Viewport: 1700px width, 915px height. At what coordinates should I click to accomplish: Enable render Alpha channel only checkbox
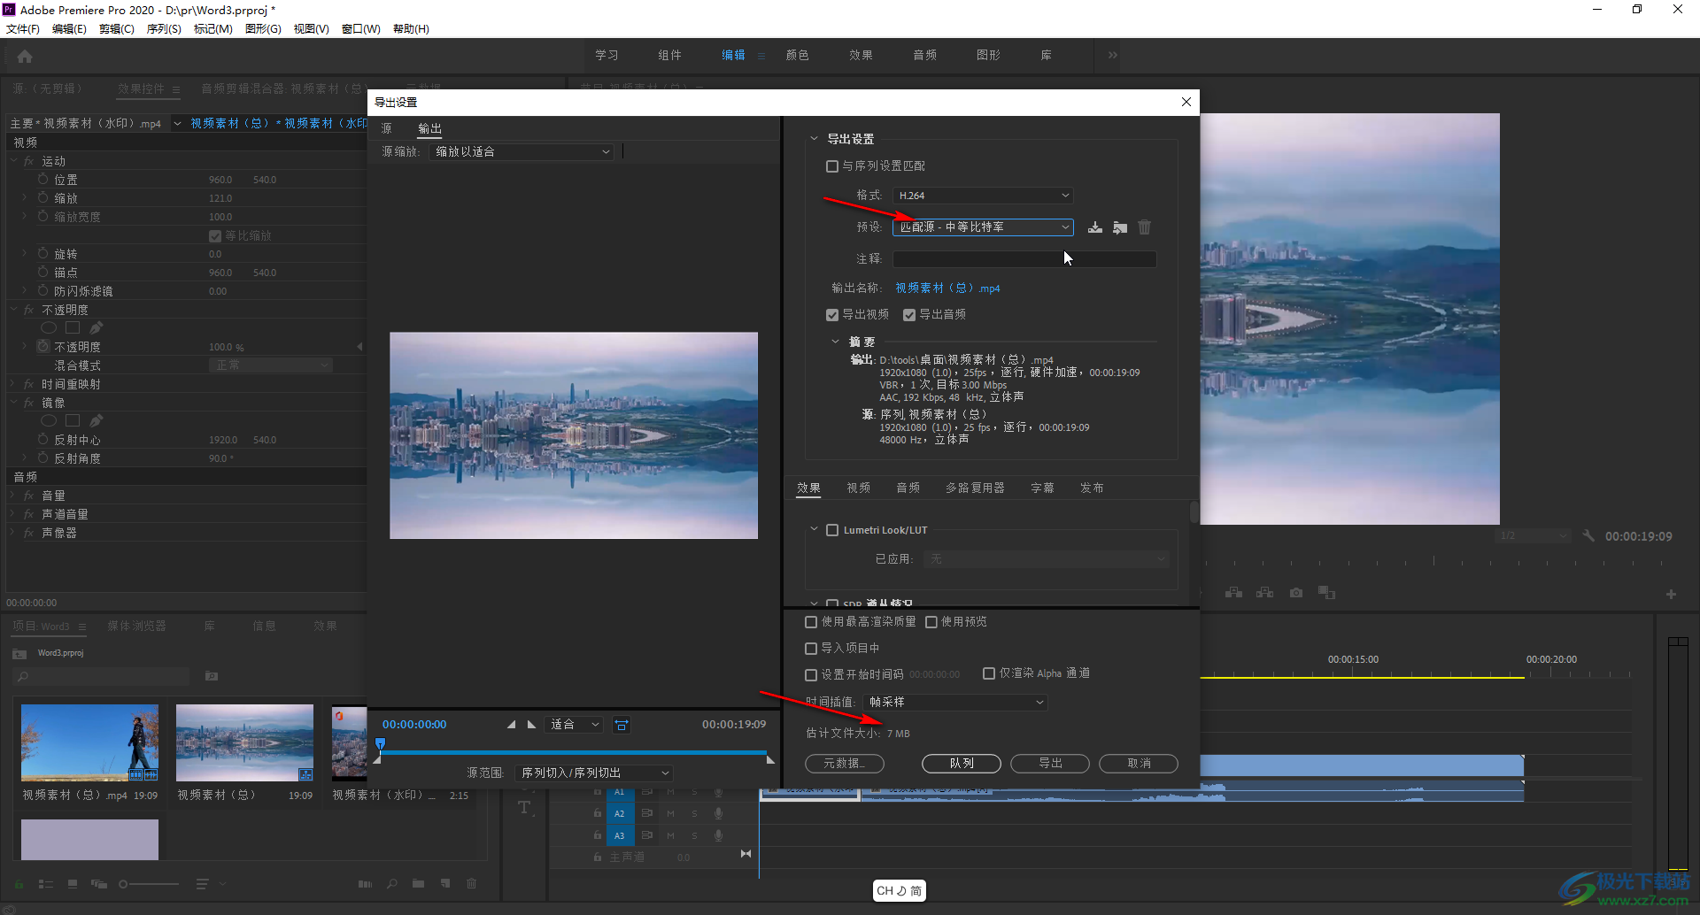[x=989, y=673]
